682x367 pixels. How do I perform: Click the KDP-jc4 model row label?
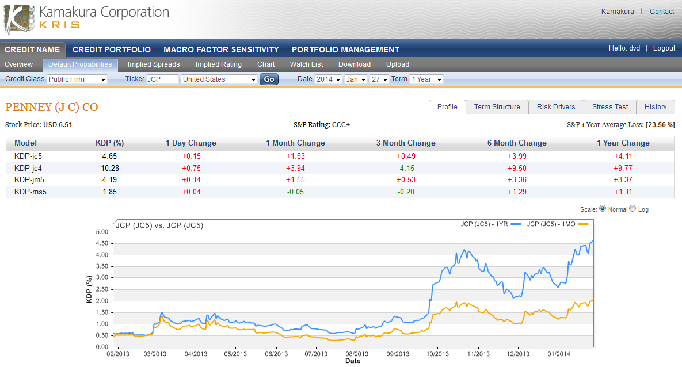(28, 169)
